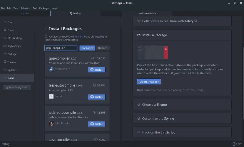Click the Open Config Folder button

click(x=17, y=87)
